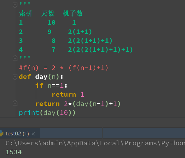The image size is (185, 158).
Task: Click the fold end marker beside return 2*(day(n-1)+1)
Action: (x=15, y=103)
